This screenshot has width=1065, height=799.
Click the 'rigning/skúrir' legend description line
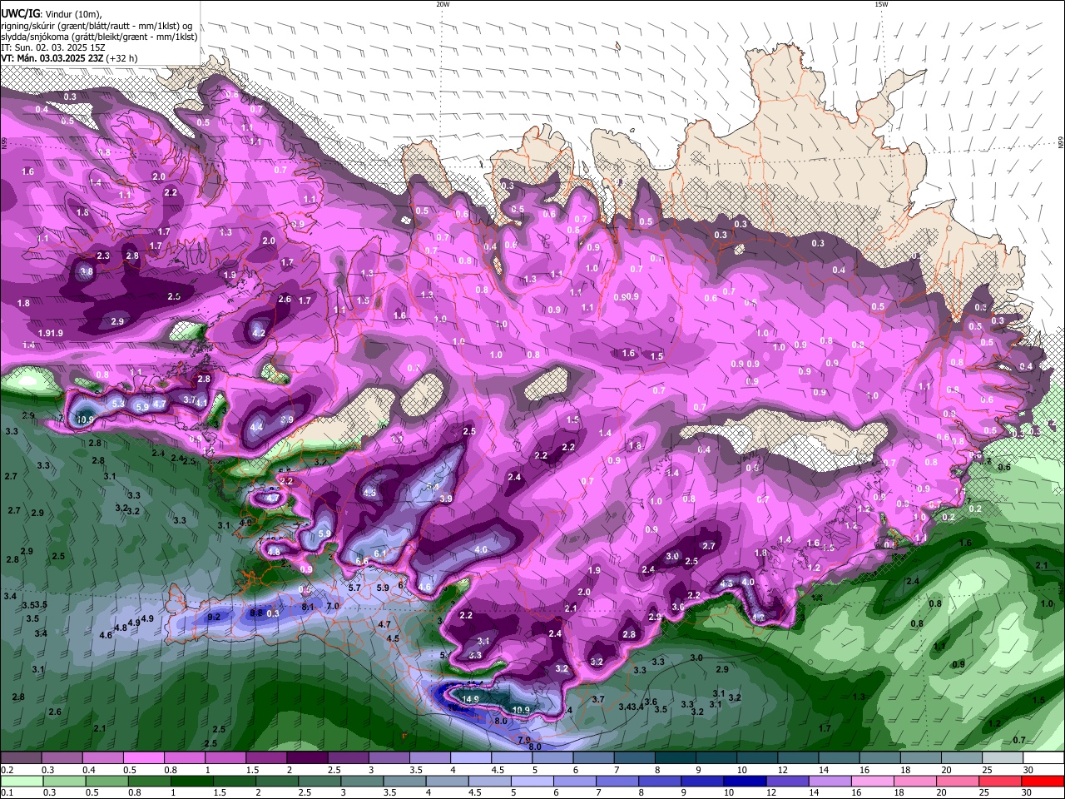97,26
